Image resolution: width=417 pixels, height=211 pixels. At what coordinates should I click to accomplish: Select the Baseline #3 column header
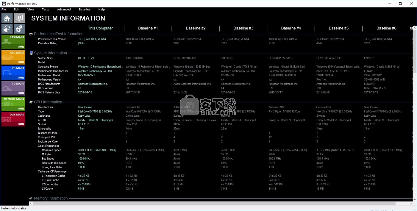point(243,28)
